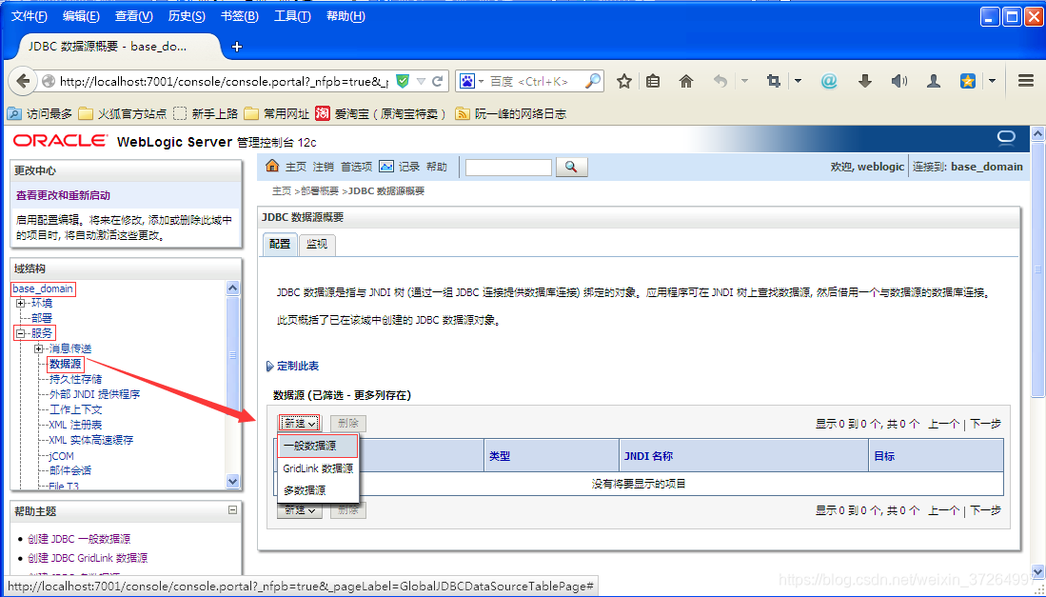The image size is (1046, 597).
Task: Click the page vertical scrollbar thumb
Action: [x=1037, y=270]
